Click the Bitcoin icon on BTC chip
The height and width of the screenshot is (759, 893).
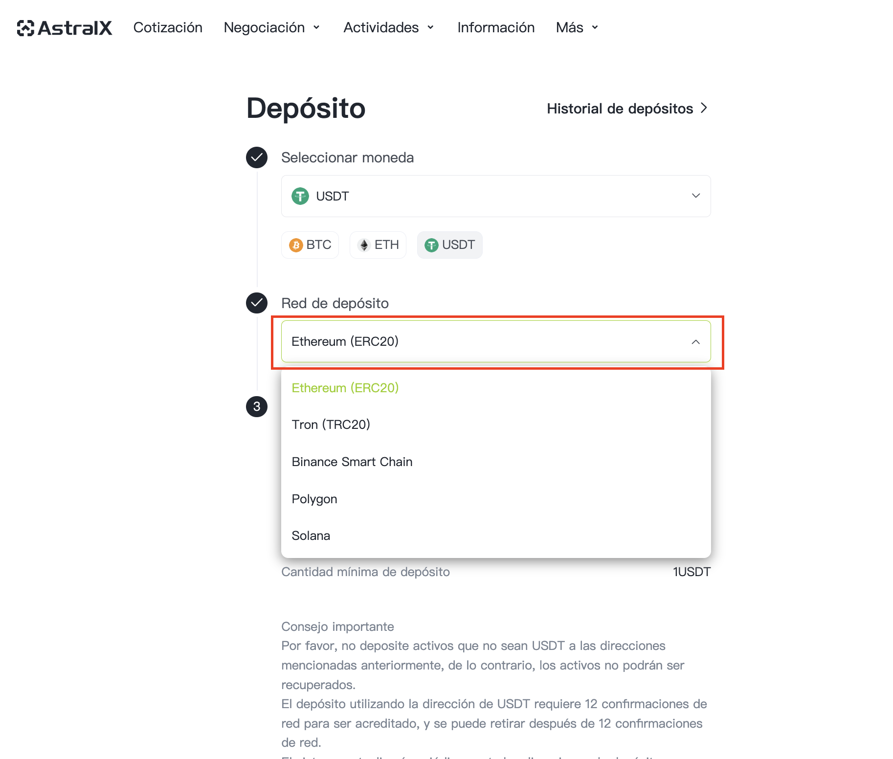tap(296, 245)
